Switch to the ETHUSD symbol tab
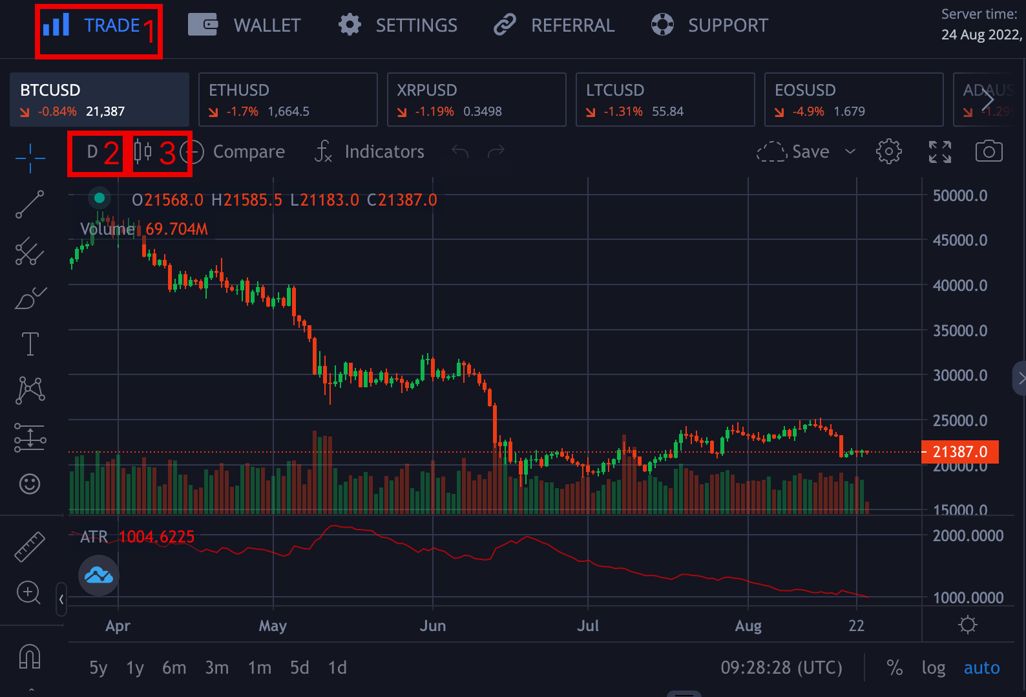 (x=288, y=100)
